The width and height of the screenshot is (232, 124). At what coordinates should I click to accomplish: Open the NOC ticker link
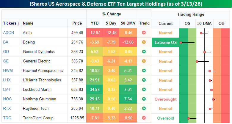click(x=7, y=99)
